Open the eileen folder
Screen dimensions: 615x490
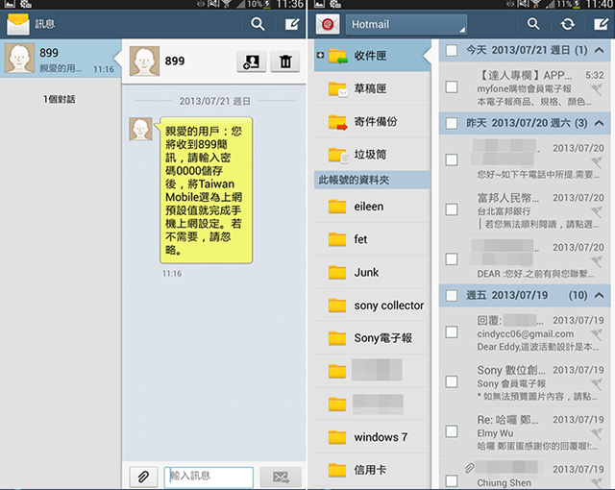[372, 207]
